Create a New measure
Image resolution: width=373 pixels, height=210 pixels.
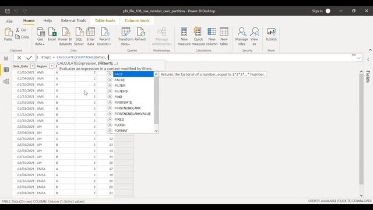[184, 36]
